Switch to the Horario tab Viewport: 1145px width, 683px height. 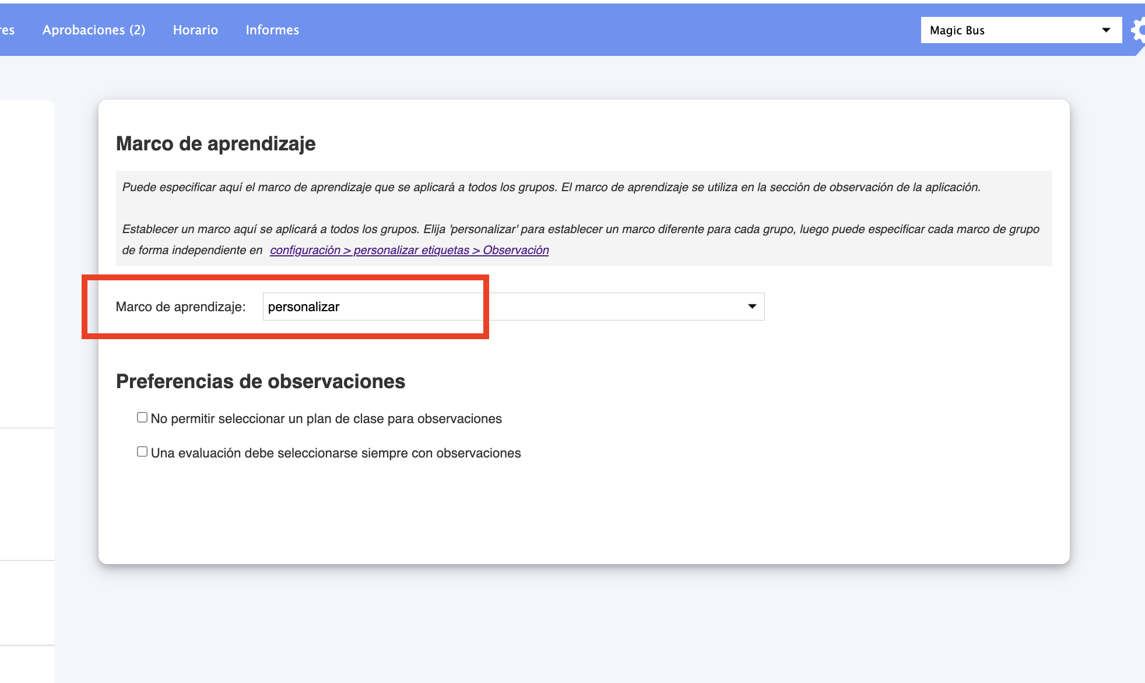pyautogui.click(x=195, y=30)
